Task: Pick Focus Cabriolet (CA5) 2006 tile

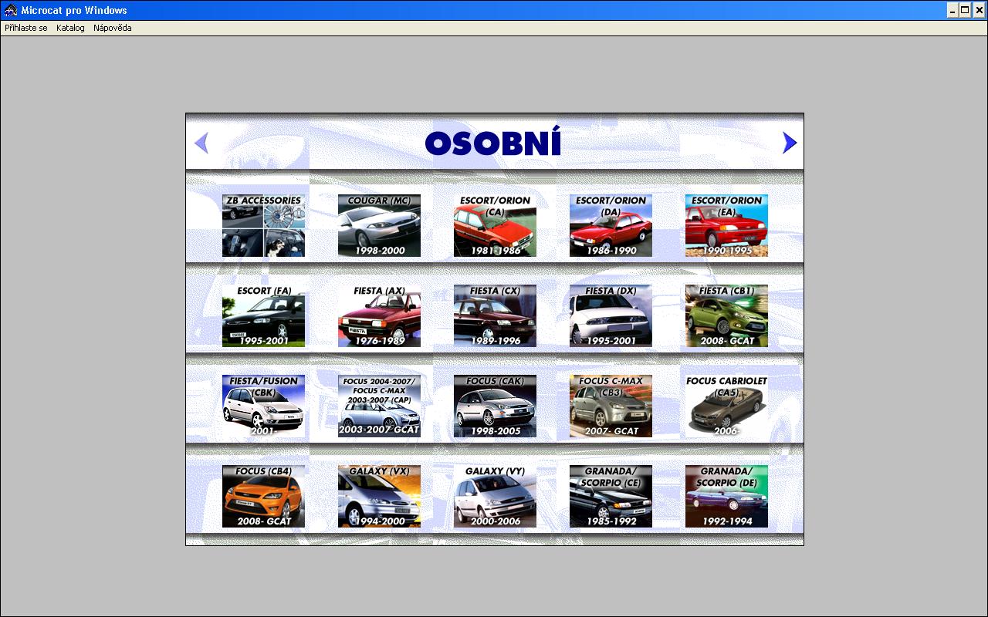Action: pyautogui.click(x=726, y=406)
